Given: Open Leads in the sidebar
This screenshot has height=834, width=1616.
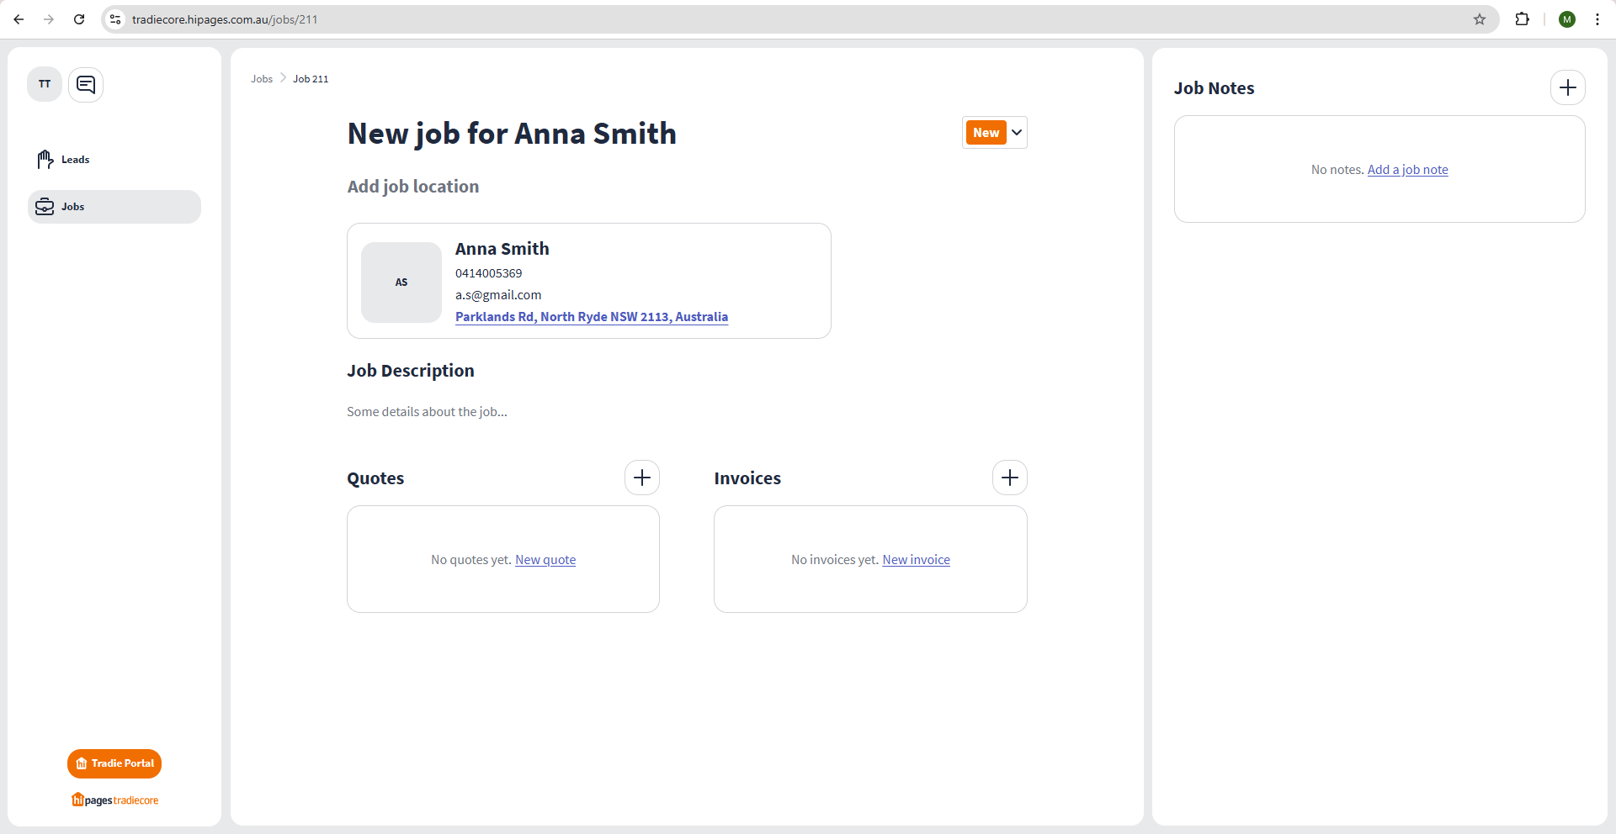Looking at the screenshot, I should [75, 160].
